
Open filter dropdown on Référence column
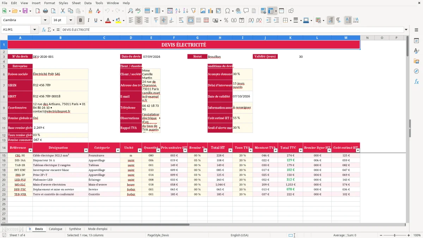coord(30,150)
